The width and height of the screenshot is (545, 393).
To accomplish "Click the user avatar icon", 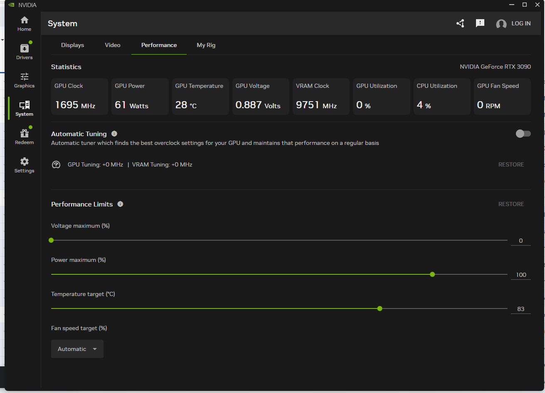I will tap(501, 24).
